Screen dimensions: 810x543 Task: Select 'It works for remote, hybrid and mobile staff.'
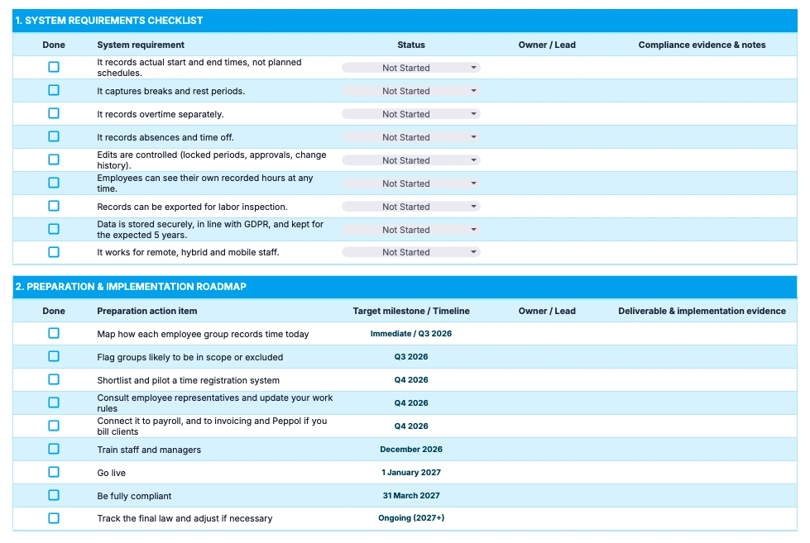pos(188,252)
